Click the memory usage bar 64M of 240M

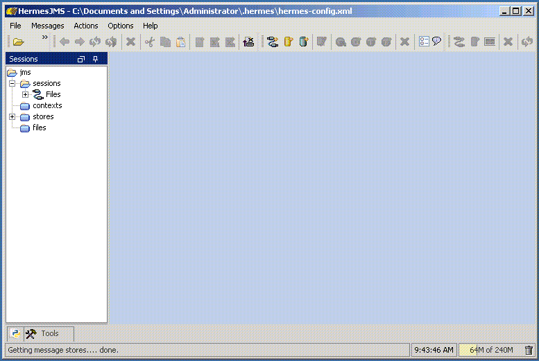pyautogui.click(x=490, y=351)
